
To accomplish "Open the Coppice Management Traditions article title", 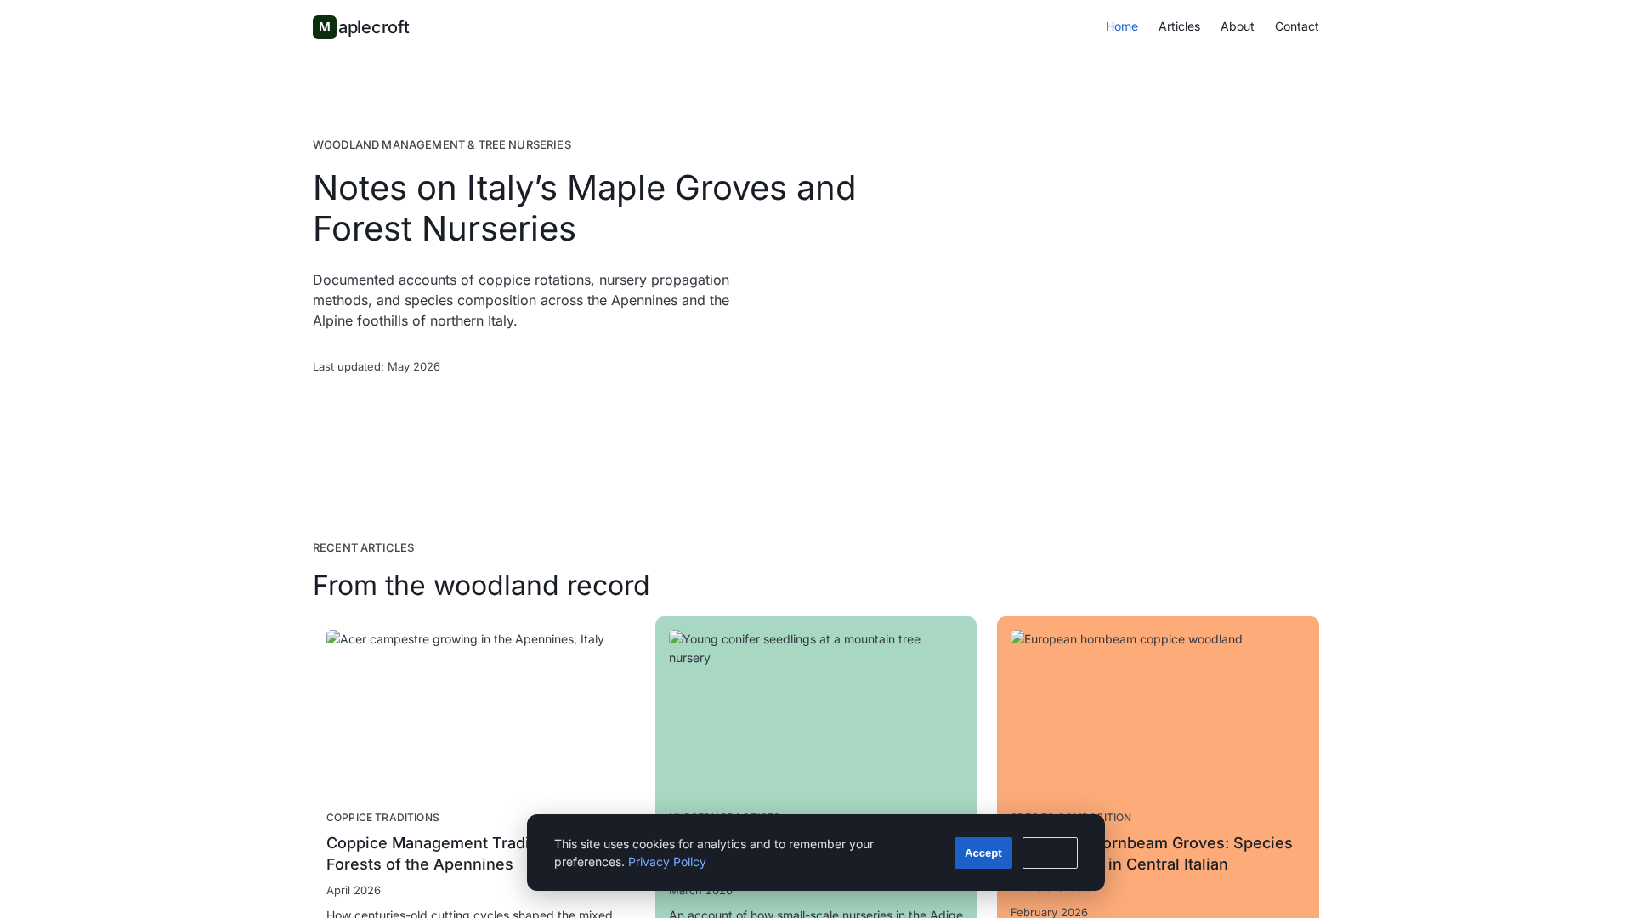I will 427,853.
